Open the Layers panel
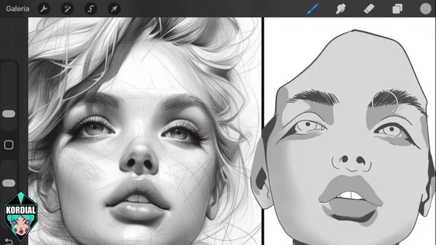 pyautogui.click(x=397, y=9)
